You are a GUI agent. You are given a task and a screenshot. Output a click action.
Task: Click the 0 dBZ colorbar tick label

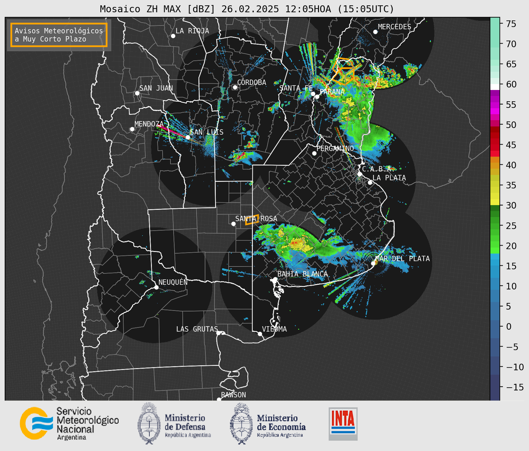click(x=509, y=326)
